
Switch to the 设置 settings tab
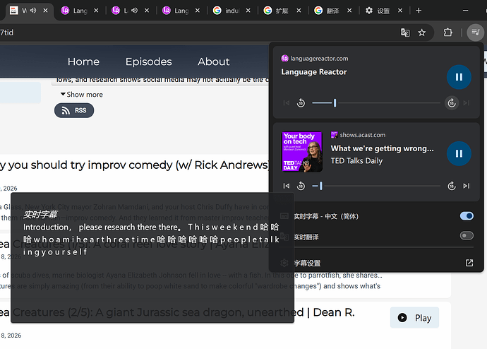[383, 11]
